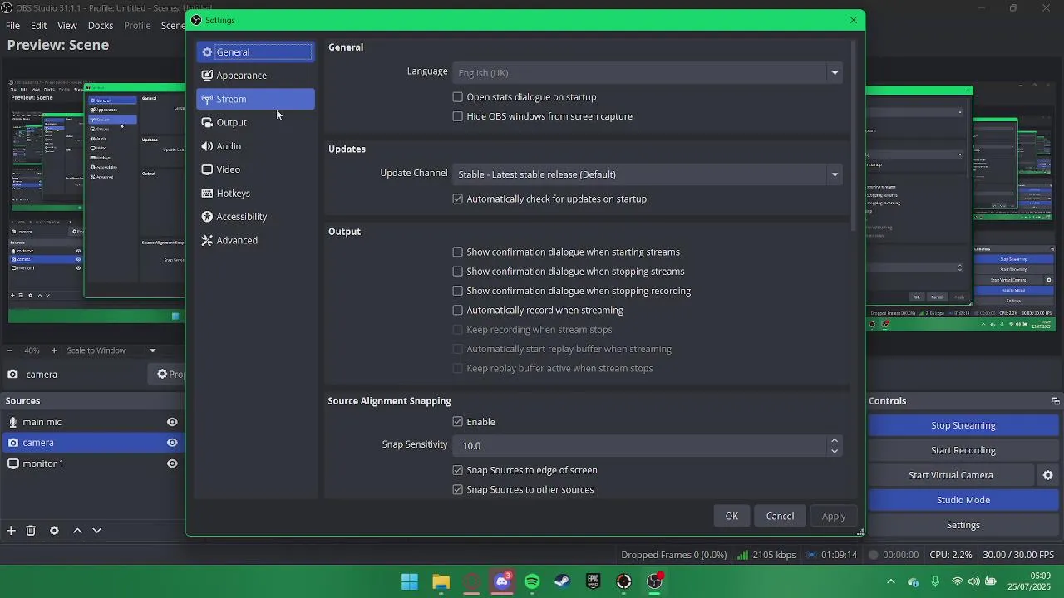The height and width of the screenshot is (598, 1064).
Task: Enable Automatically record when streaming
Action: tap(457, 311)
